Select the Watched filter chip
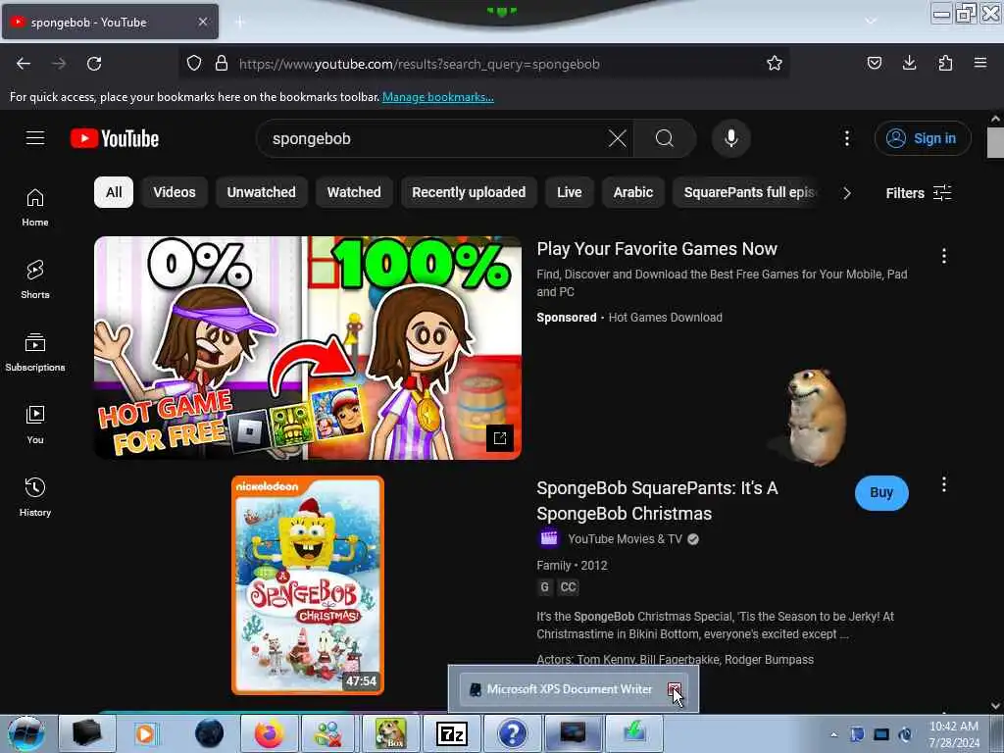 [x=354, y=192]
